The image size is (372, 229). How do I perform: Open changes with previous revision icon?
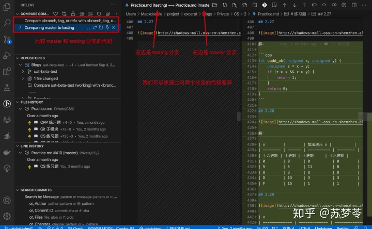(314, 5)
